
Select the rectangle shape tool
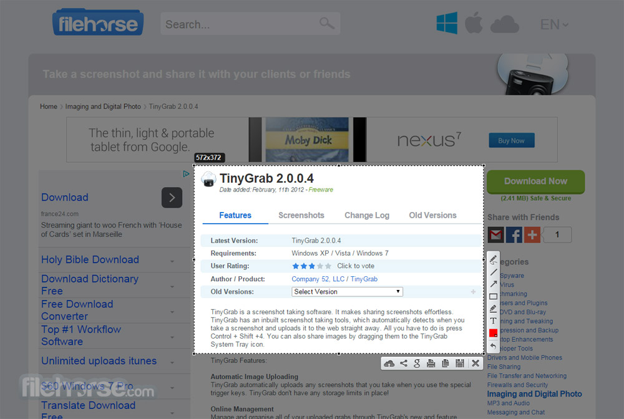493,297
